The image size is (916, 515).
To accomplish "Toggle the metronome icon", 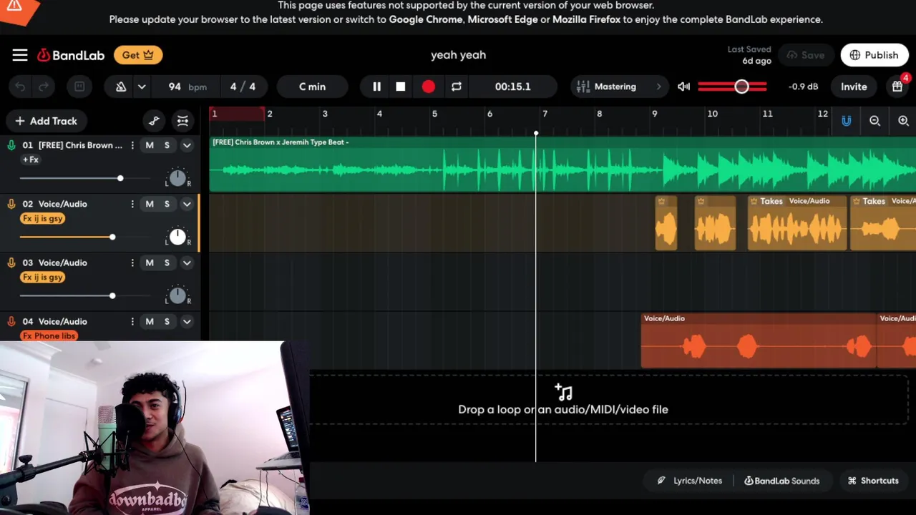I will click(x=121, y=87).
